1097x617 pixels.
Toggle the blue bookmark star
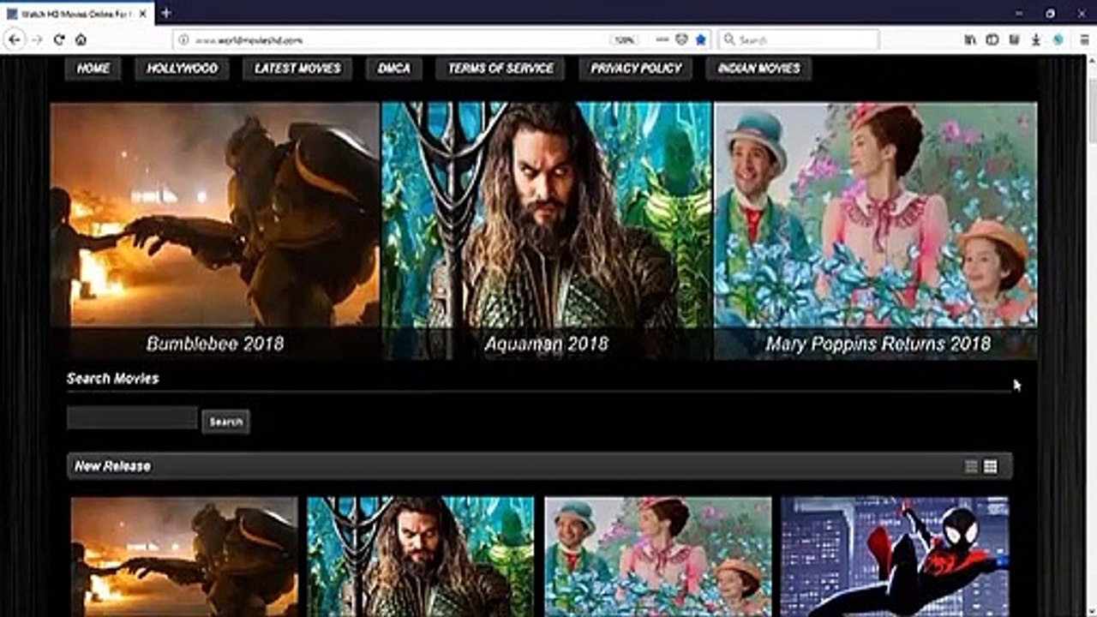(701, 39)
